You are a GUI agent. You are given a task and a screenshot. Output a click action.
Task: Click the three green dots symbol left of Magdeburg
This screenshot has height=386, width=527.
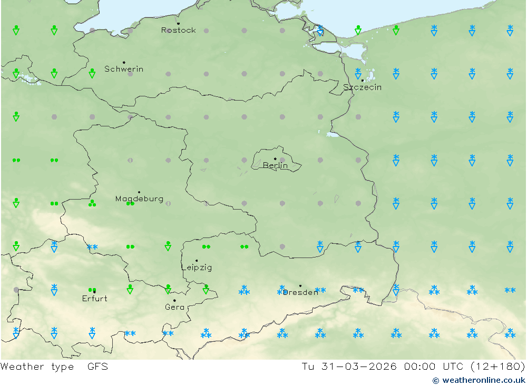coord(92,203)
